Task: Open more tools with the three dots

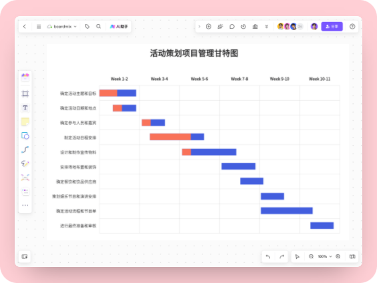Action: click(x=25, y=205)
